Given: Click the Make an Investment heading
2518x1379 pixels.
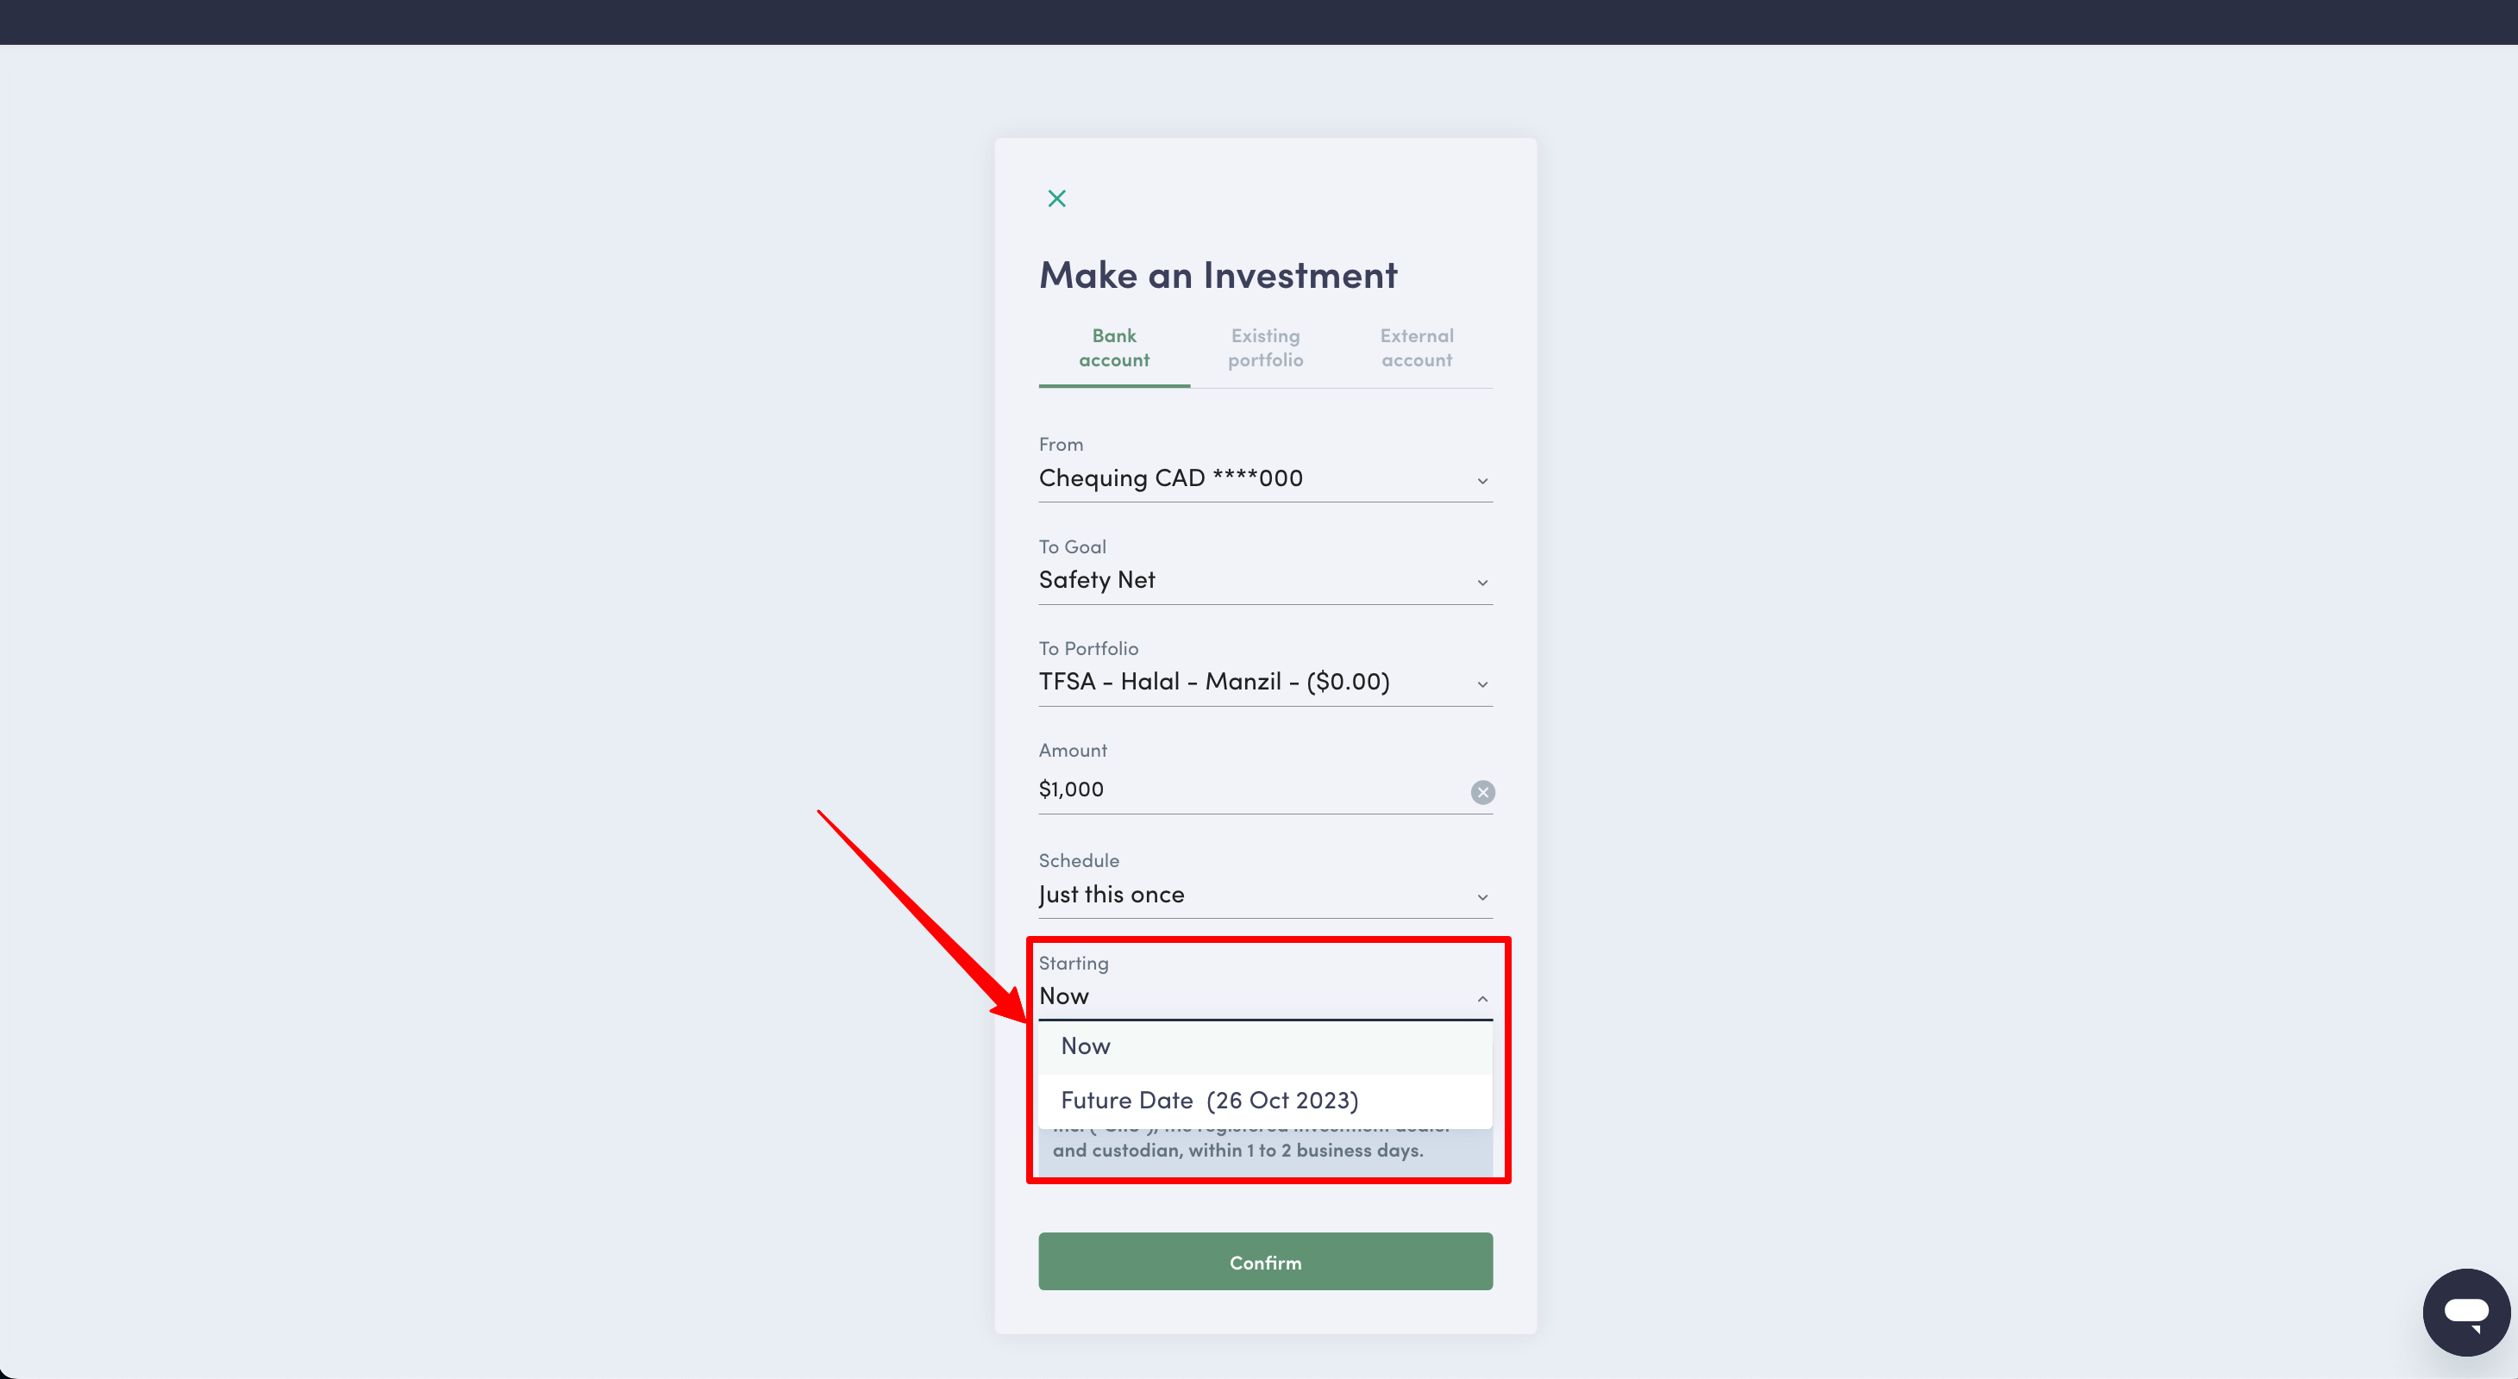Looking at the screenshot, I should (1218, 274).
